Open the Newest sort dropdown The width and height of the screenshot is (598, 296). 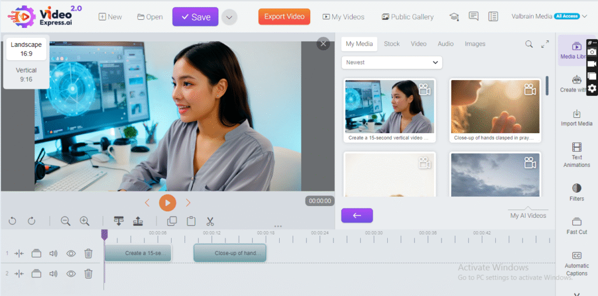(392, 62)
